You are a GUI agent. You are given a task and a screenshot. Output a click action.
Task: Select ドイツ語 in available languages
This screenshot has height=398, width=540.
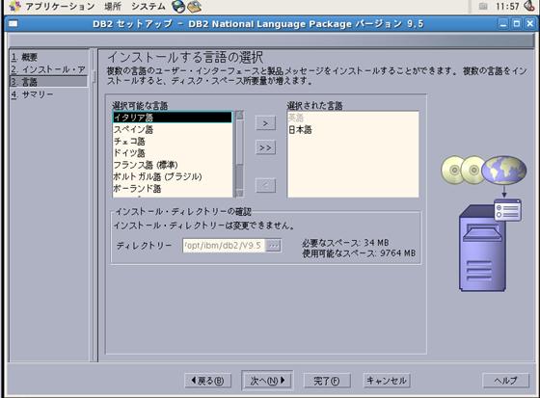point(173,153)
